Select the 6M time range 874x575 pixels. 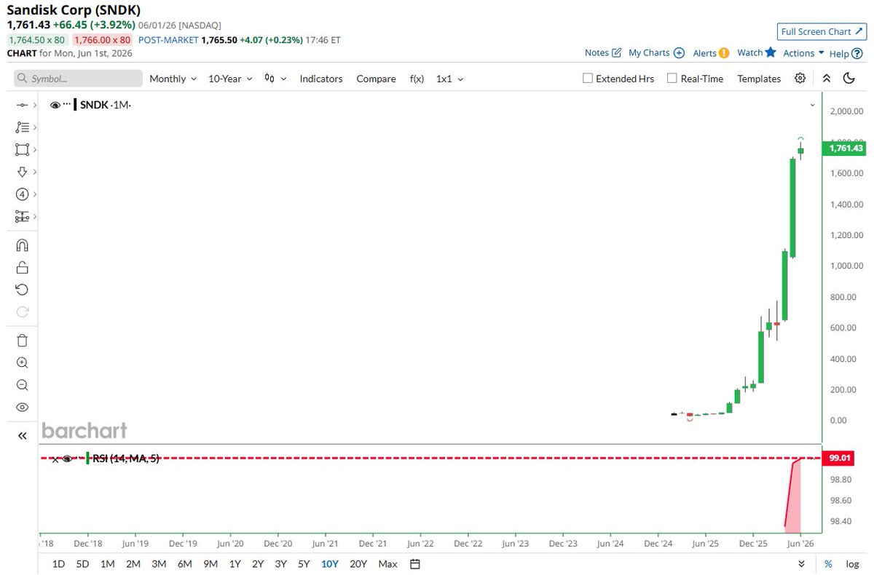tap(185, 564)
